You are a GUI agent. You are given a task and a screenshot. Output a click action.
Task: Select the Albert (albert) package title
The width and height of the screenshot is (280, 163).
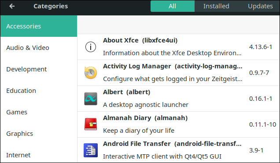point(126,92)
